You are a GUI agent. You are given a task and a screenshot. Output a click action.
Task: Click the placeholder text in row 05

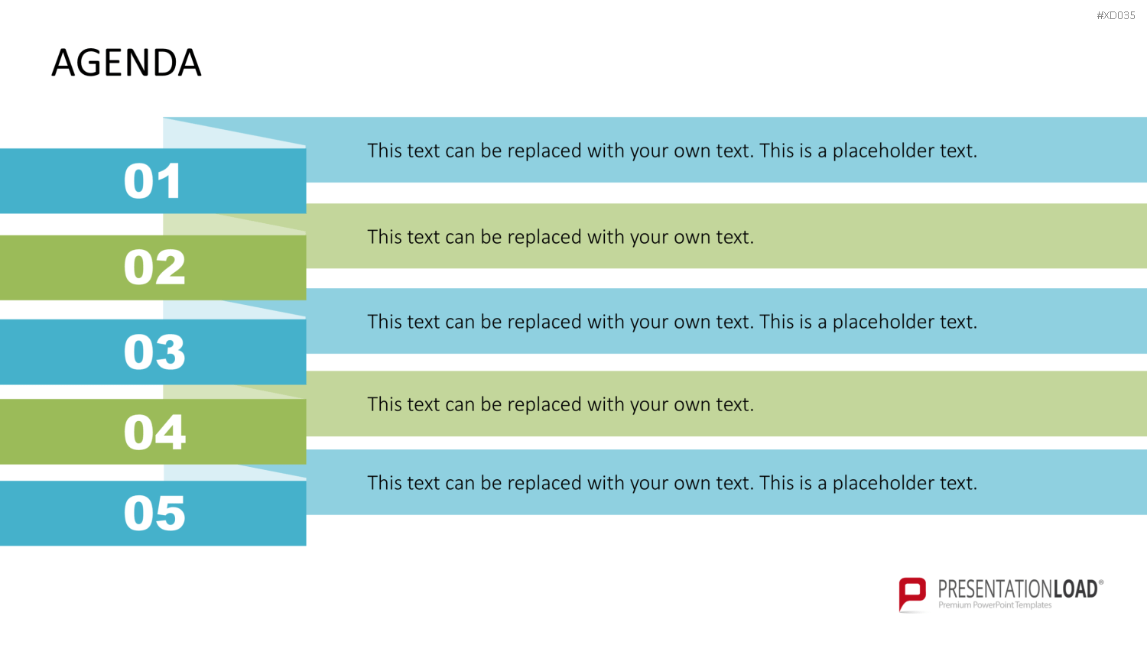(672, 483)
